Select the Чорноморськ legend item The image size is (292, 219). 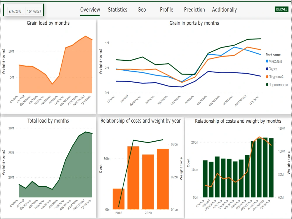pos(279,84)
